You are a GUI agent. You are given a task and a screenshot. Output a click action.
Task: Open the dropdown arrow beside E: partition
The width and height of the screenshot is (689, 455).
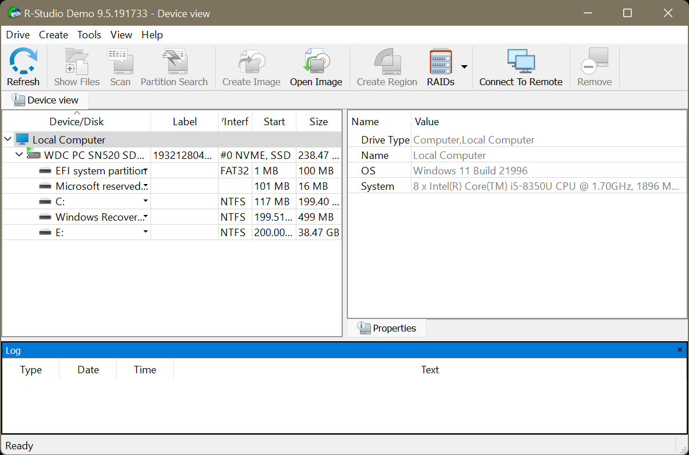tap(145, 232)
